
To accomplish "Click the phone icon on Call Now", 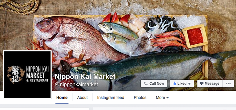I will tap(146, 83).
